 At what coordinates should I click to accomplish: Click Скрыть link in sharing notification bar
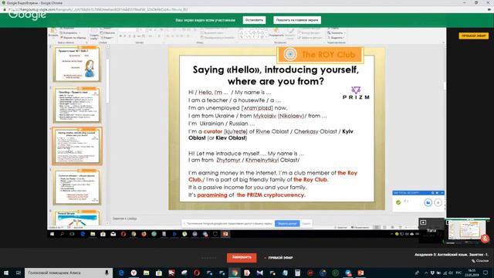click(x=306, y=223)
